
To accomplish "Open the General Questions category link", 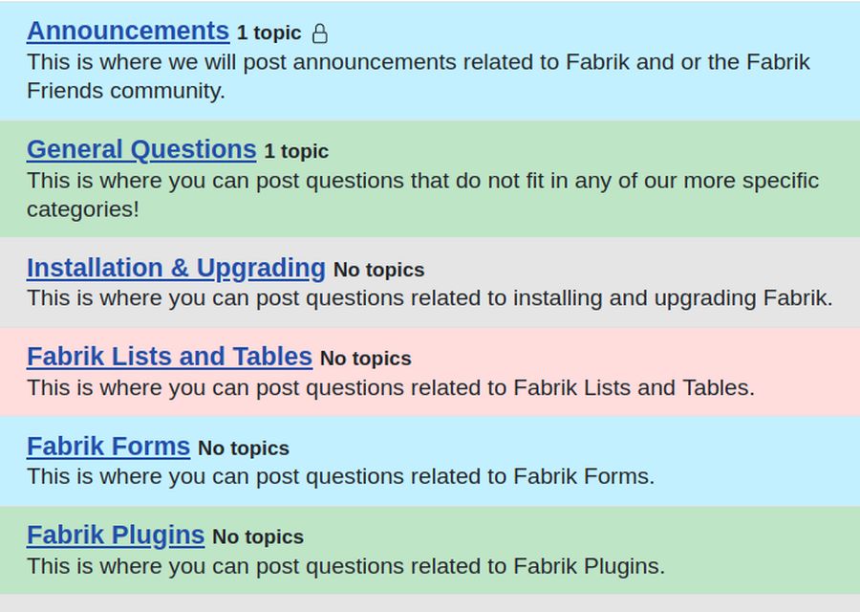I will (141, 149).
